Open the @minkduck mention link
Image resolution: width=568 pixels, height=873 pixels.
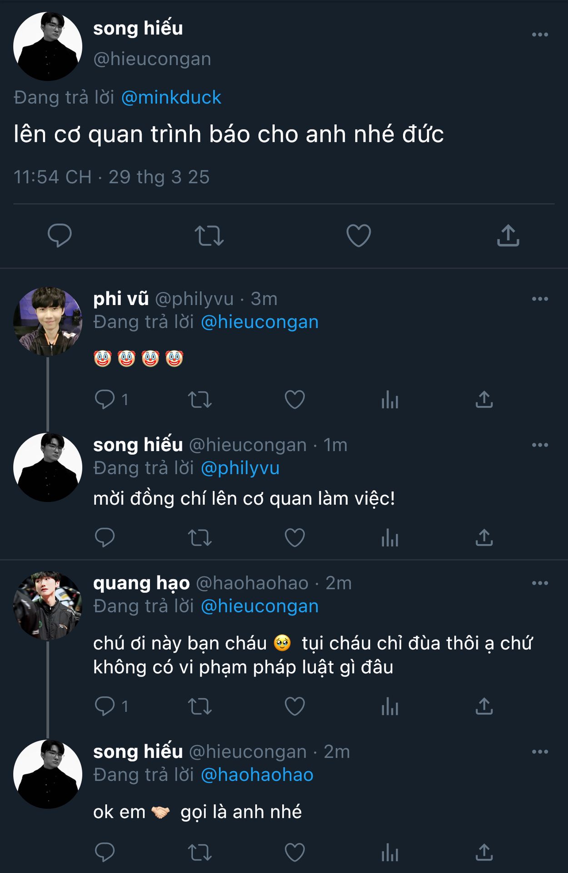coord(171,98)
